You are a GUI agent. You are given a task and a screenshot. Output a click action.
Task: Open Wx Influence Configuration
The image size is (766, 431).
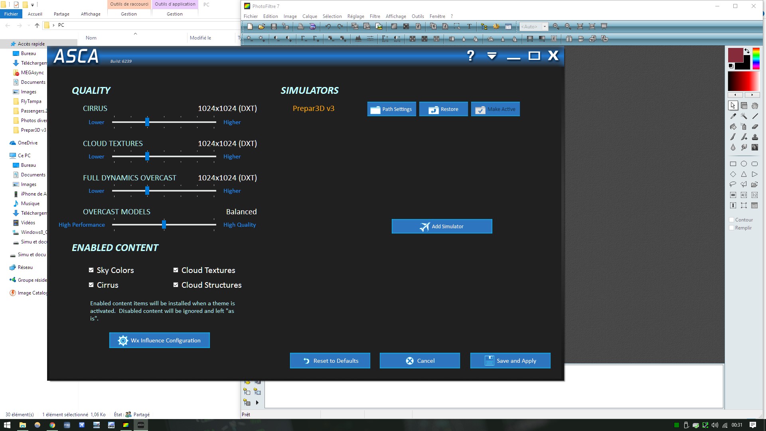tap(159, 340)
